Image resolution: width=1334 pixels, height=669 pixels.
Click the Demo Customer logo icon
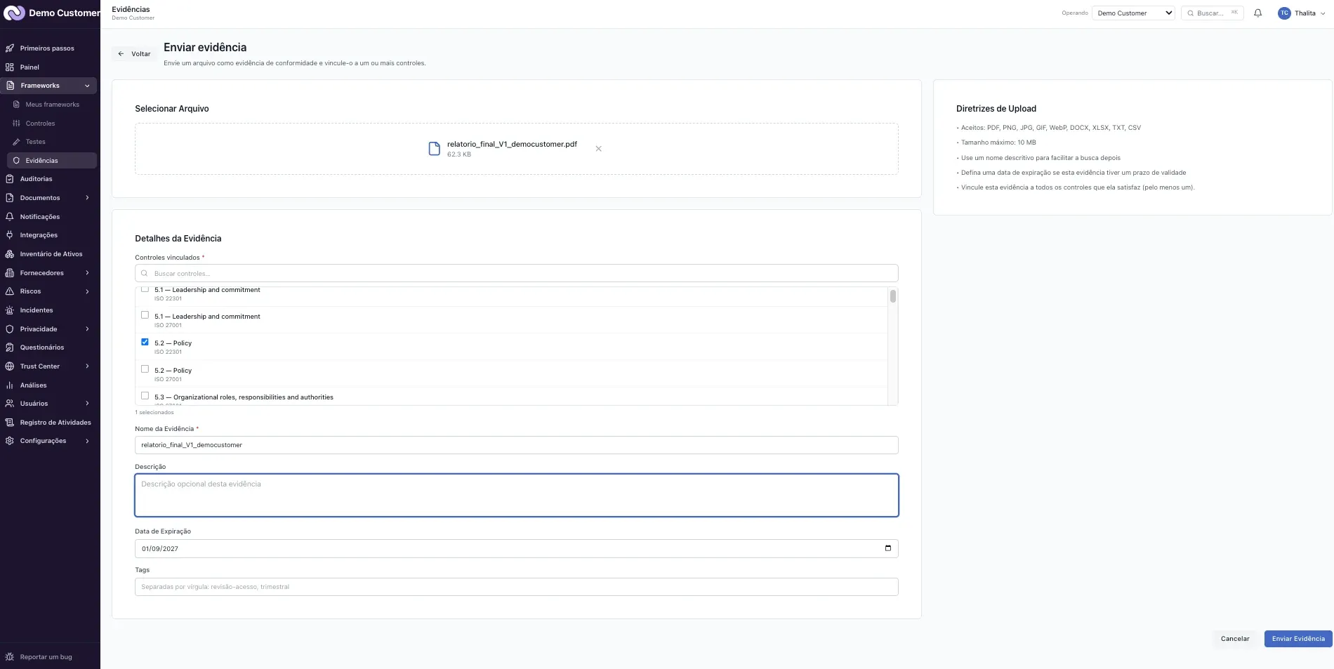(14, 13)
